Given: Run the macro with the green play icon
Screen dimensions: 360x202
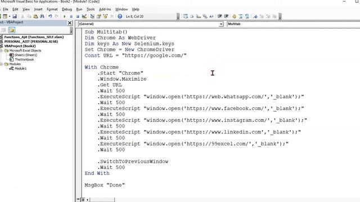Looking at the screenshot, I should pyautogui.click(x=65, y=16).
